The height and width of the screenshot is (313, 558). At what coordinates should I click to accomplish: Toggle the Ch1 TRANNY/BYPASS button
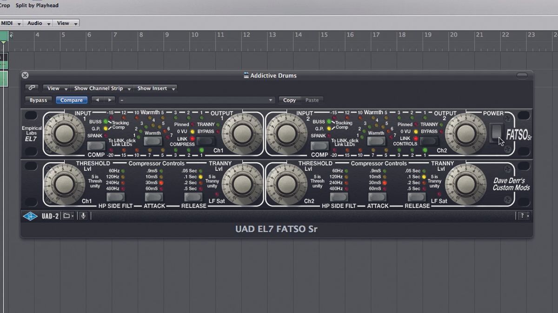[205, 141]
